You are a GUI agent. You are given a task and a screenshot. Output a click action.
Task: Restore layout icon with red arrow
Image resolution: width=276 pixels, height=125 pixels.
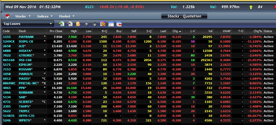pos(119,24)
